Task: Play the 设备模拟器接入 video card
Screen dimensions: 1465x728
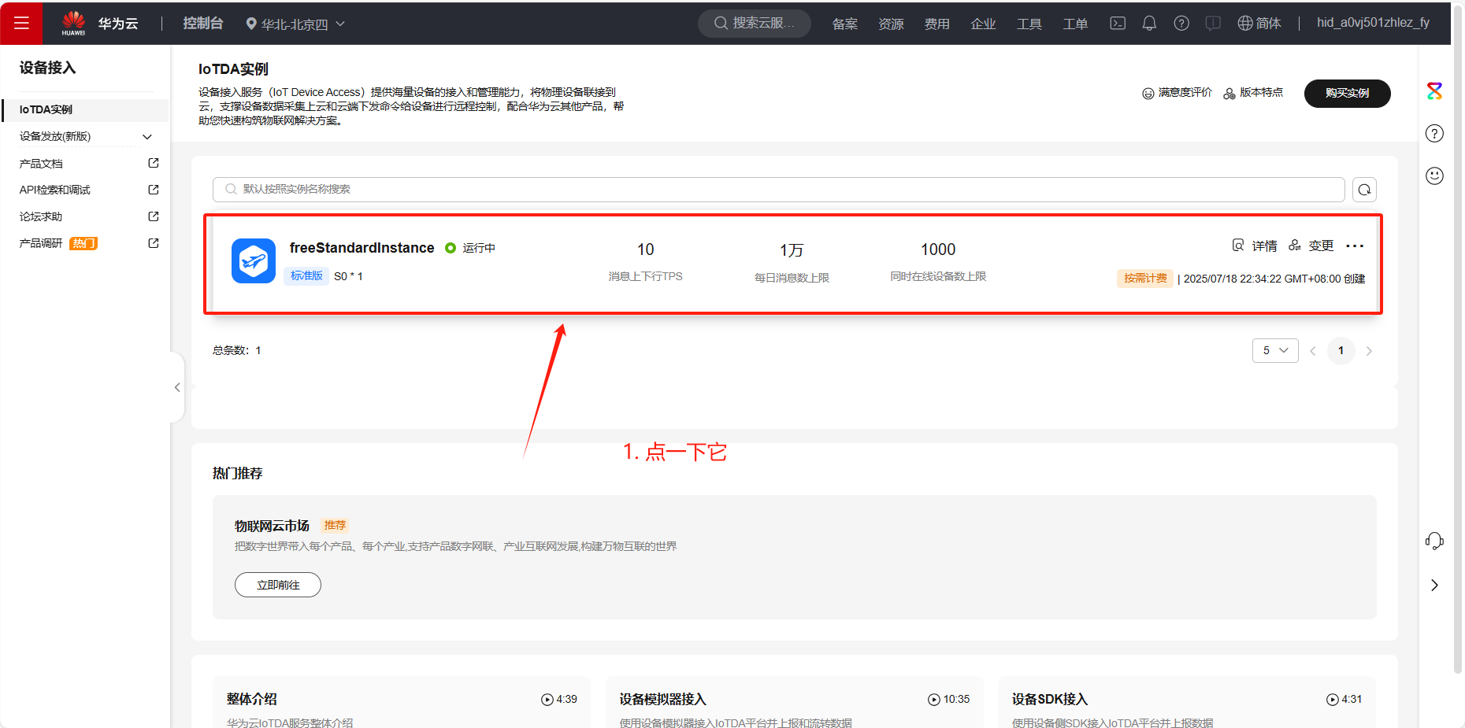Action: [794, 702]
